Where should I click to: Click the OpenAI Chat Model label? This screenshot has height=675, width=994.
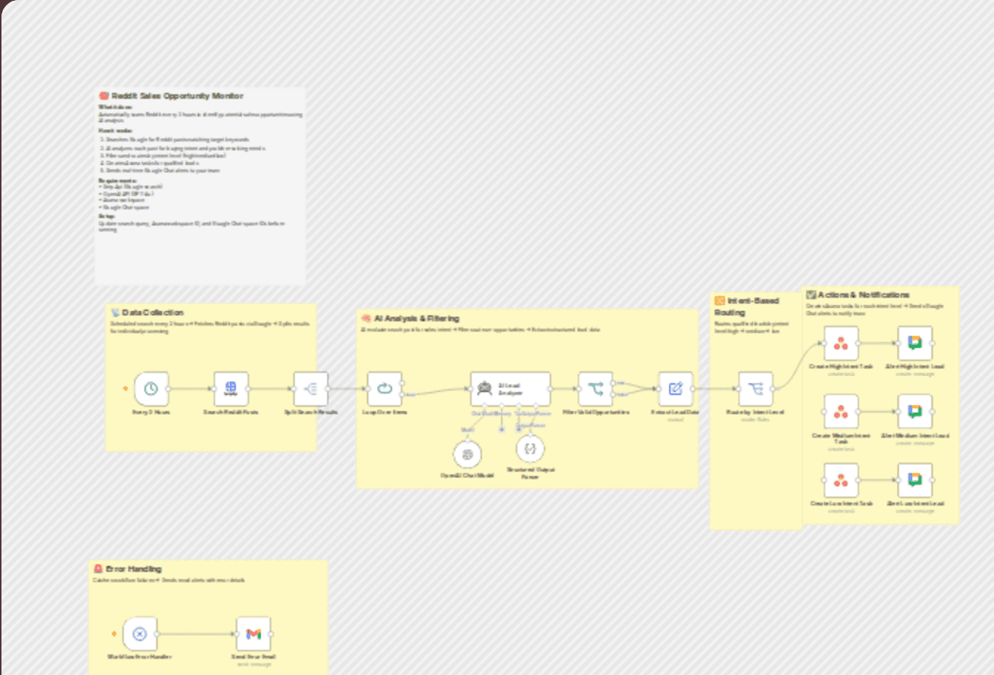(x=467, y=475)
